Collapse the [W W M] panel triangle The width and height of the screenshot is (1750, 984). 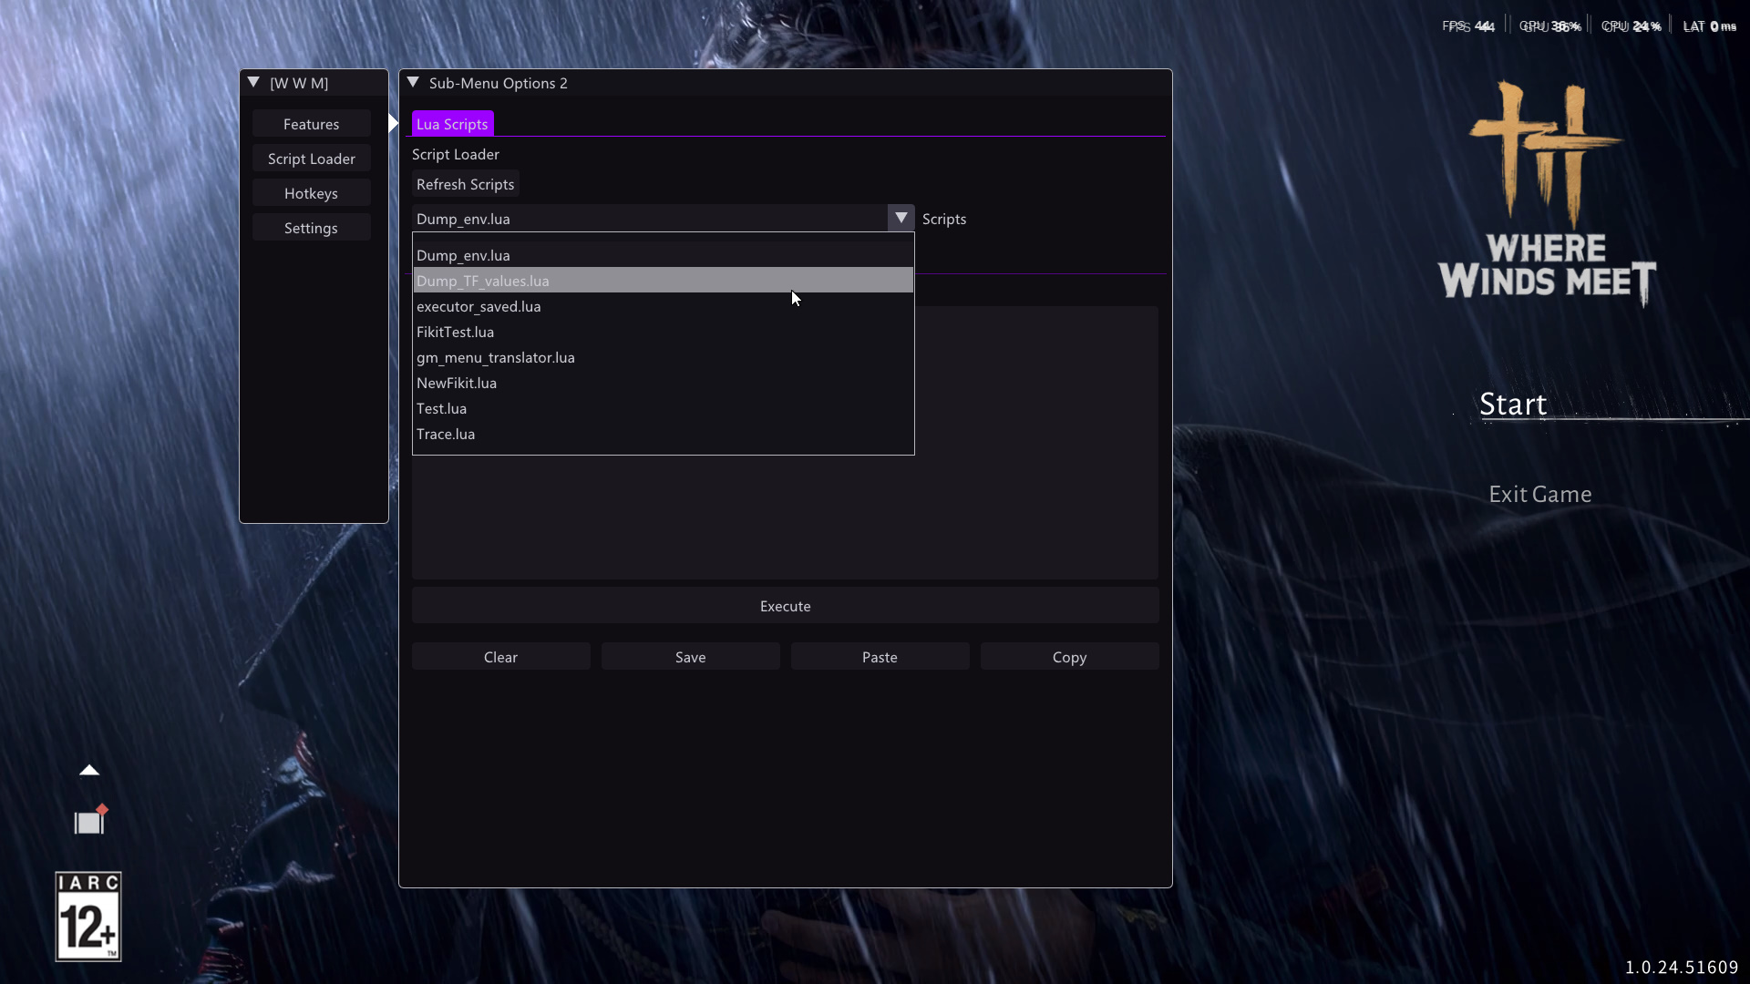tap(253, 83)
